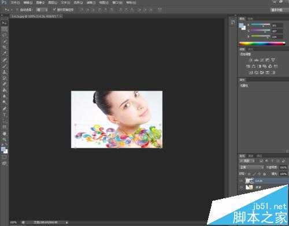Select the Rectangle shape tool
Image resolution: width=289 pixels, height=226 pixels.
4,127
